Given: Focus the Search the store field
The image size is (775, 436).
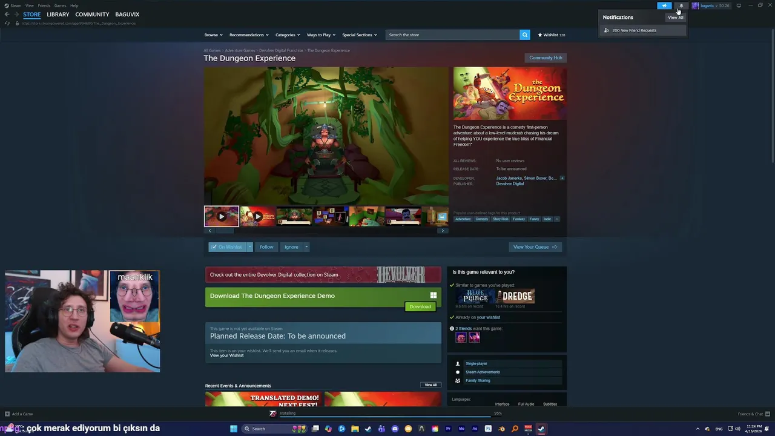Looking at the screenshot, I should 452,35.
